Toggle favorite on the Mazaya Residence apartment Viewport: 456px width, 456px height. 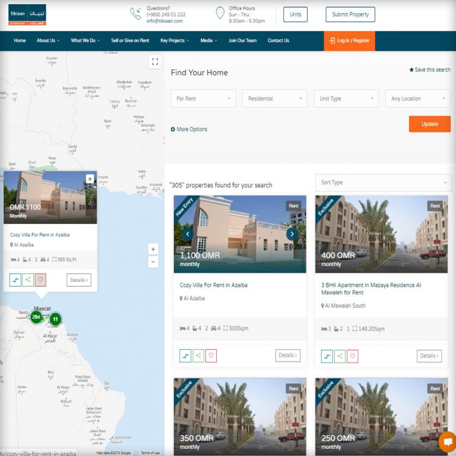(353, 356)
